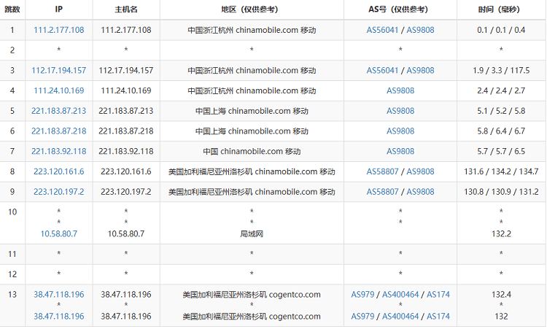Open the AS9808 link in hop 4

[x=400, y=90]
